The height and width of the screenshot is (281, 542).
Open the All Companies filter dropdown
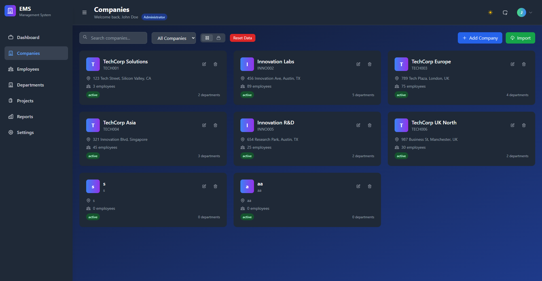[x=173, y=38]
